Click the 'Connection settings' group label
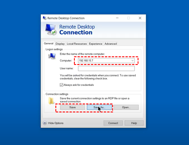The width and height of the screenshot is (189, 145). pyautogui.click(x=57, y=94)
